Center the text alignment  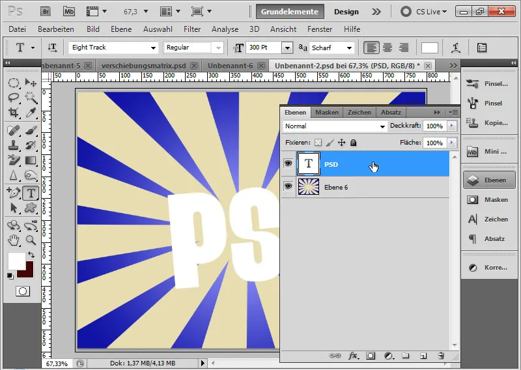pos(387,48)
